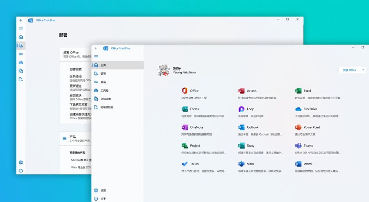Image resolution: width=369 pixels, height=202 pixels.
Task: Click the Visio app icon
Action: tap(241, 164)
